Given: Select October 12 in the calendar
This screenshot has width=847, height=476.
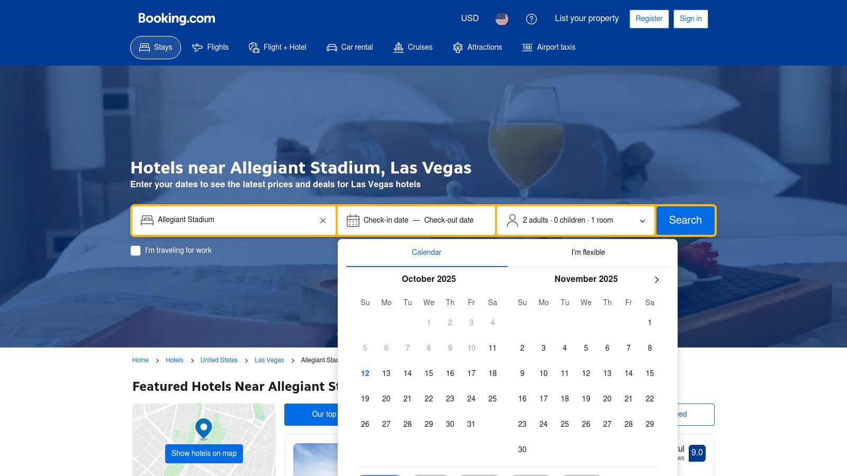Looking at the screenshot, I should click(365, 373).
